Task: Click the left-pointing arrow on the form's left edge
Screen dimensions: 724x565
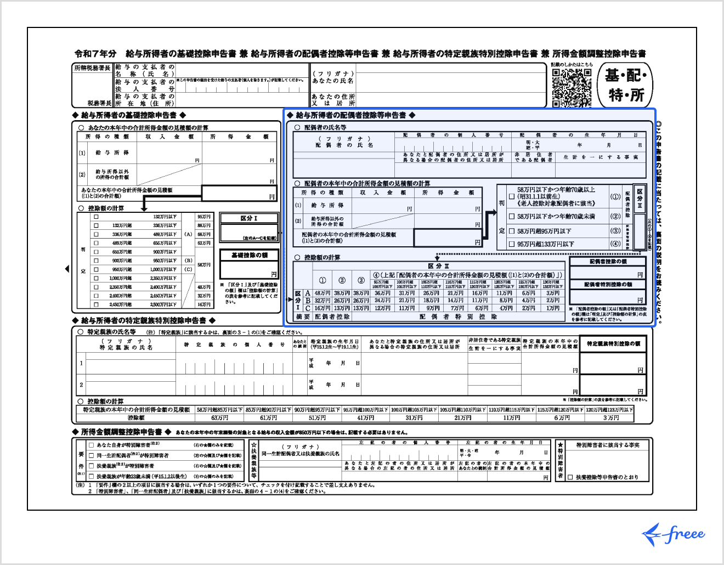Action: (67, 269)
